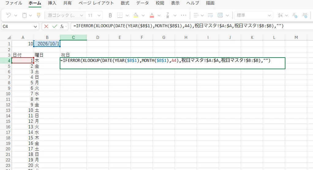
Task: Expand the Fill Color dropdown arrow
Action: [x=143, y=15]
